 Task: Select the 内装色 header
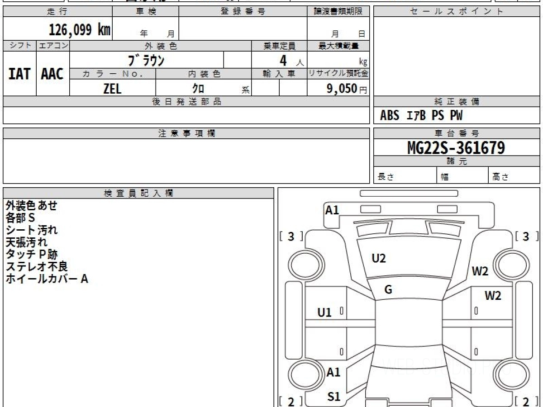pos(204,74)
